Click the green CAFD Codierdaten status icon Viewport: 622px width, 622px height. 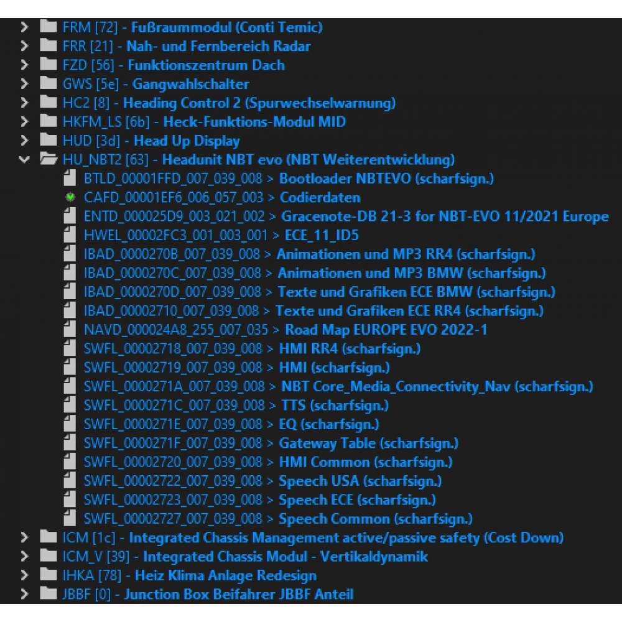[x=70, y=198]
